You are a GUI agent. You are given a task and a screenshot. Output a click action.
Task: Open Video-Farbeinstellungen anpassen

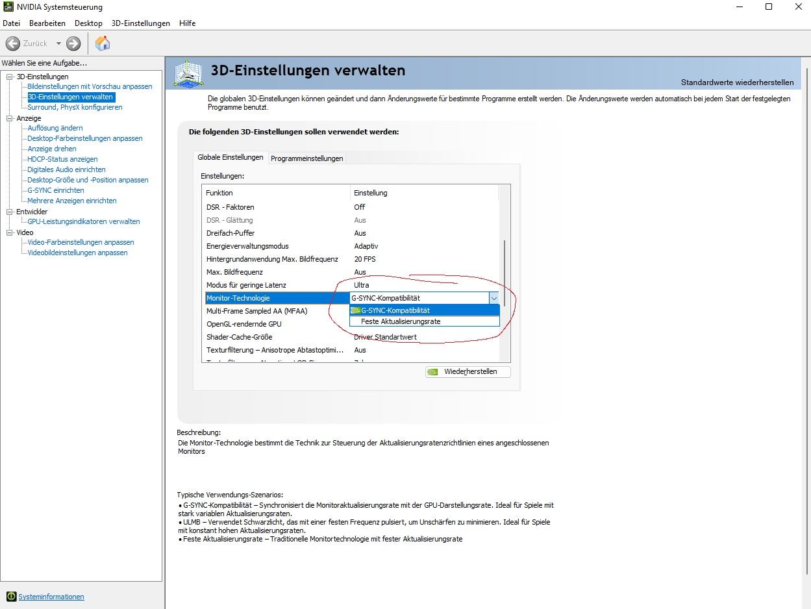tap(81, 242)
